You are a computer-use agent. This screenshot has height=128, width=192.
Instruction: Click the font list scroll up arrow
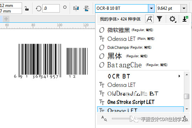point(187,75)
